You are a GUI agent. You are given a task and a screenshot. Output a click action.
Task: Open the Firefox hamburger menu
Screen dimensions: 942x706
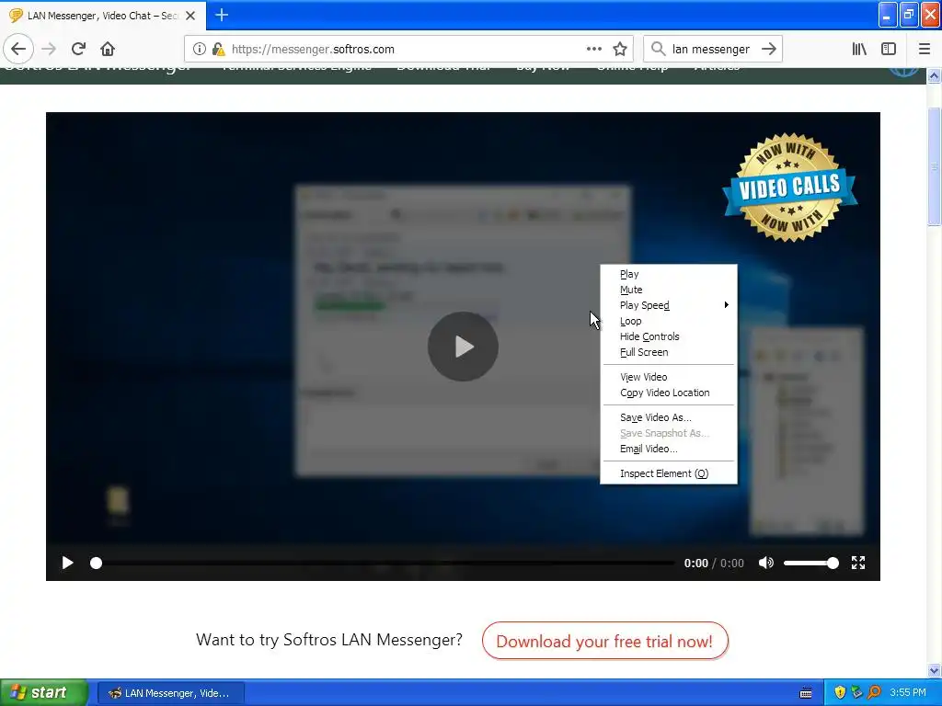pyautogui.click(x=925, y=49)
